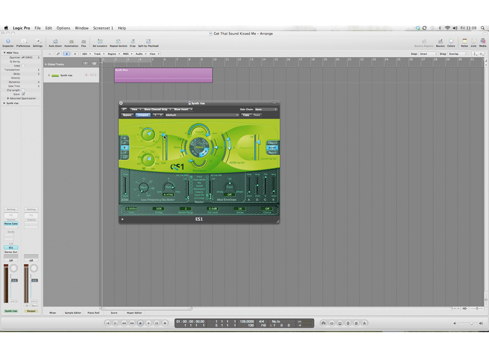
Task: Collapse the MIDI Thru inspector section
Action: (x=4, y=53)
